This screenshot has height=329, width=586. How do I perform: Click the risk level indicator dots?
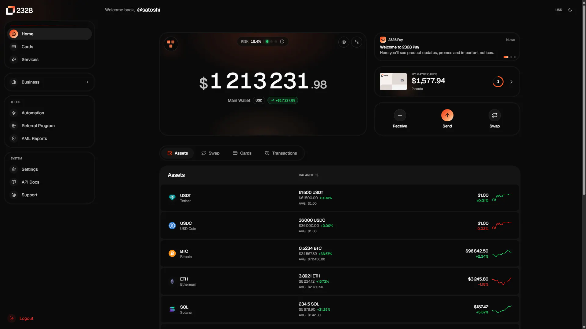[x=271, y=41]
